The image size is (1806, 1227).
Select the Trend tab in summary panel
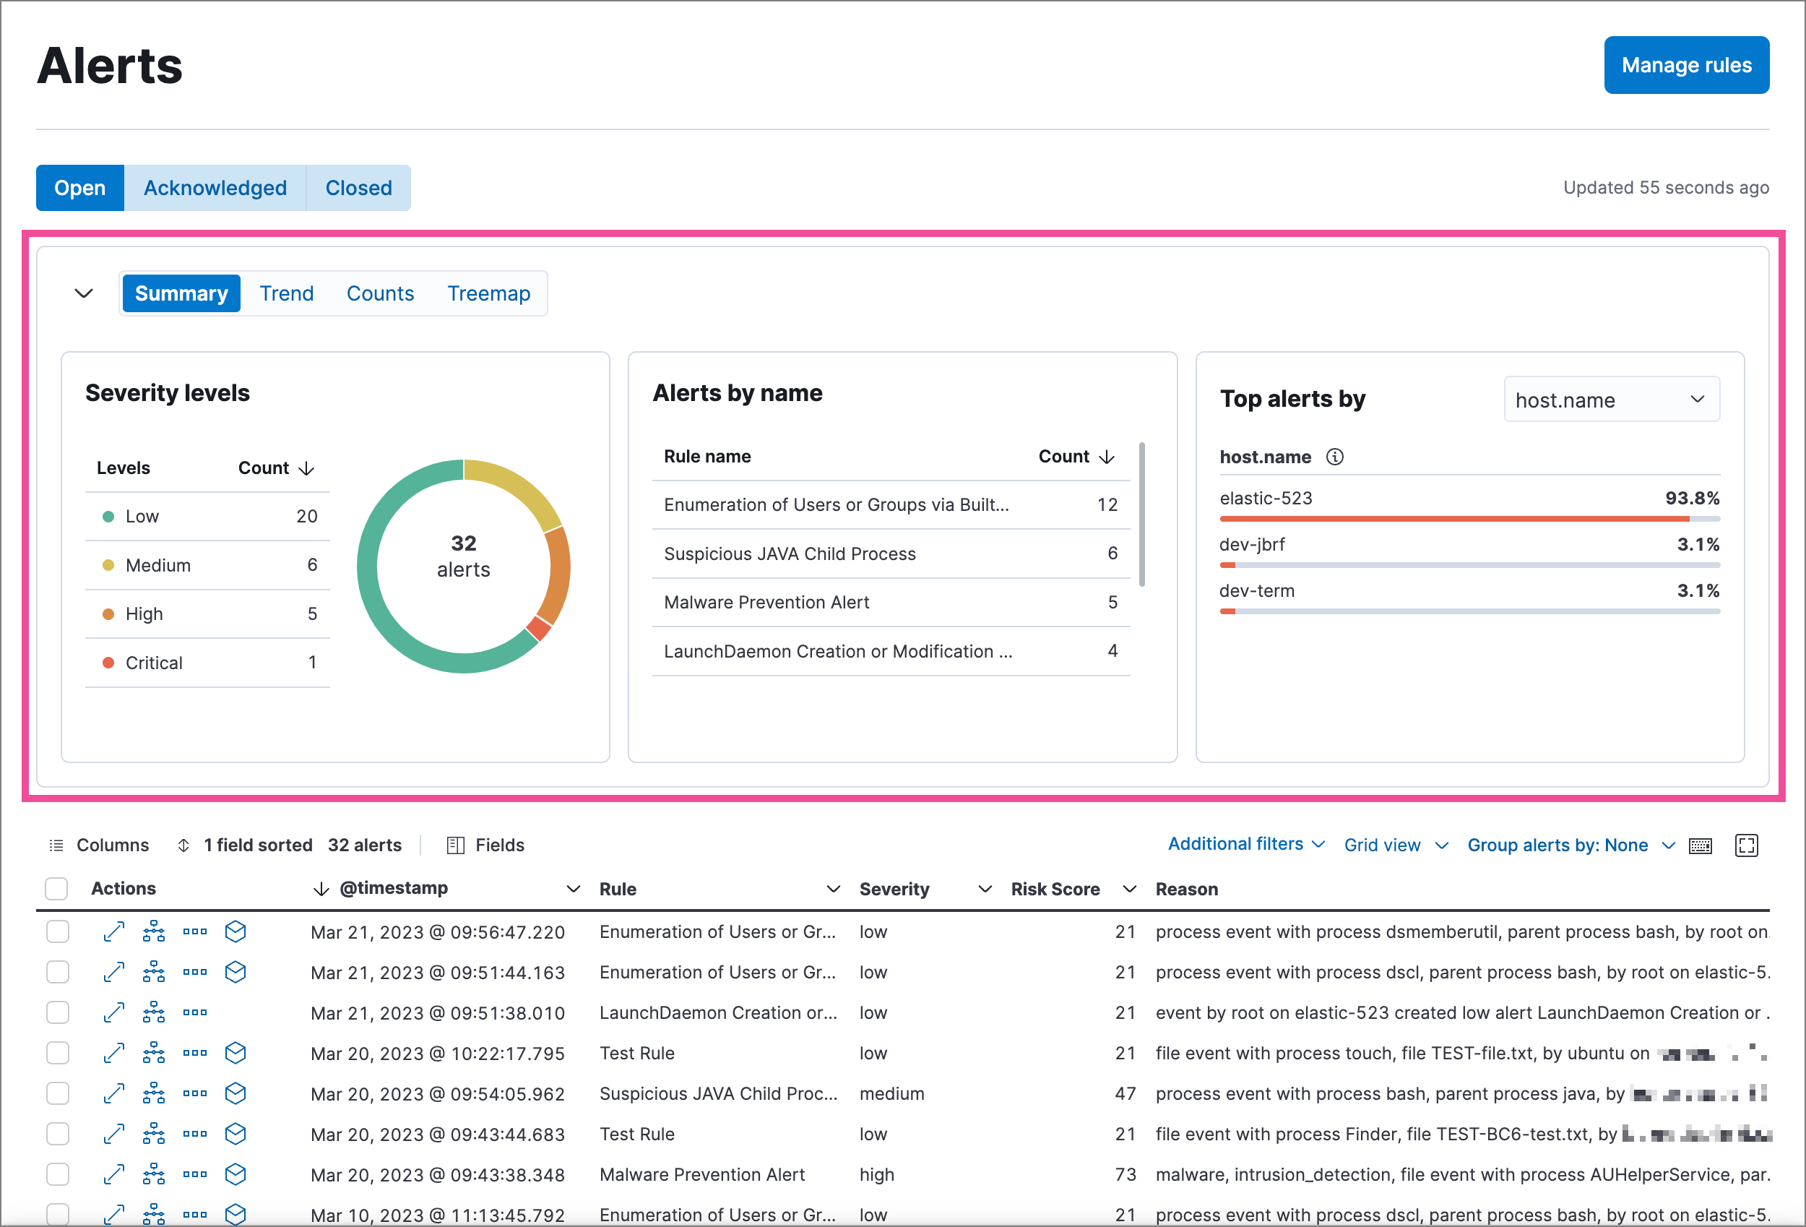pyautogui.click(x=288, y=293)
